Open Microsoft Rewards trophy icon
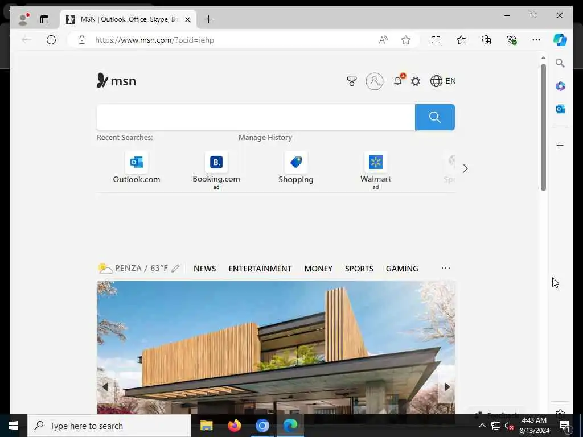 click(x=352, y=81)
